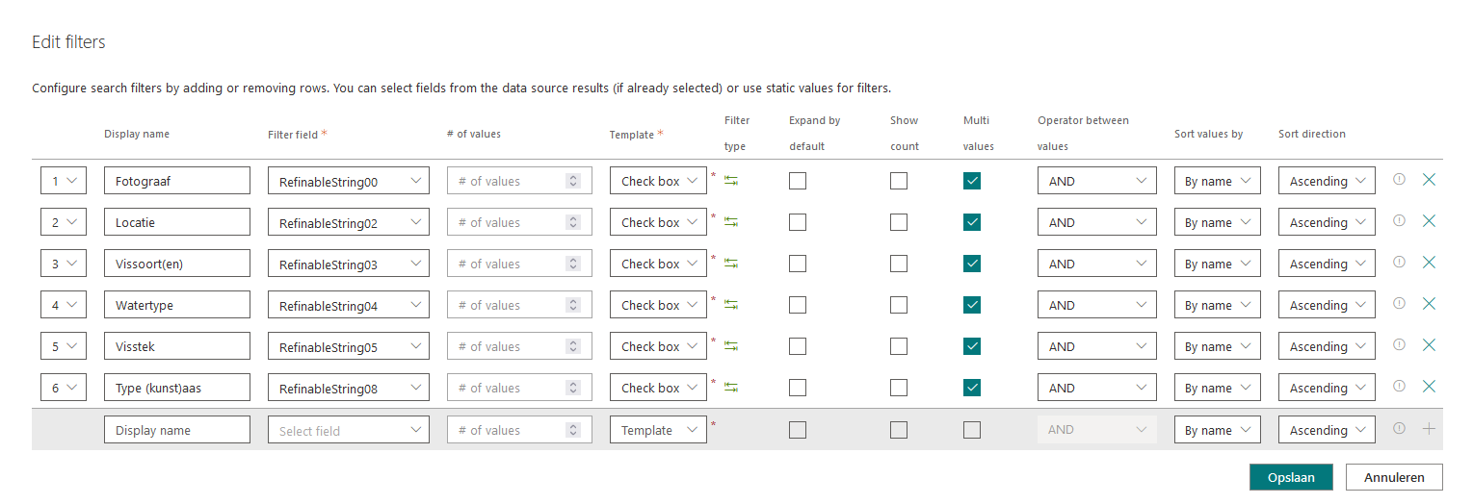Click the Operator between values column header

pyautogui.click(x=1083, y=134)
